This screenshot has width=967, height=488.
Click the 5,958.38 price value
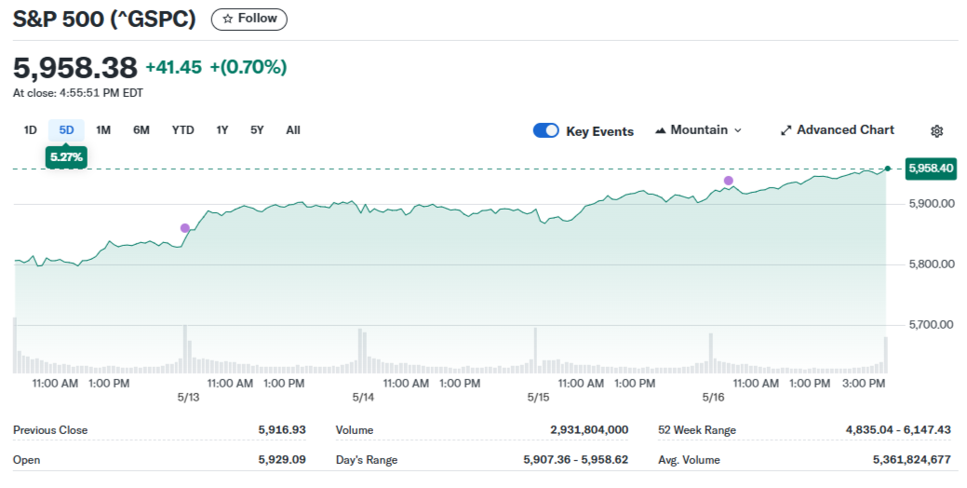pos(75,67)
